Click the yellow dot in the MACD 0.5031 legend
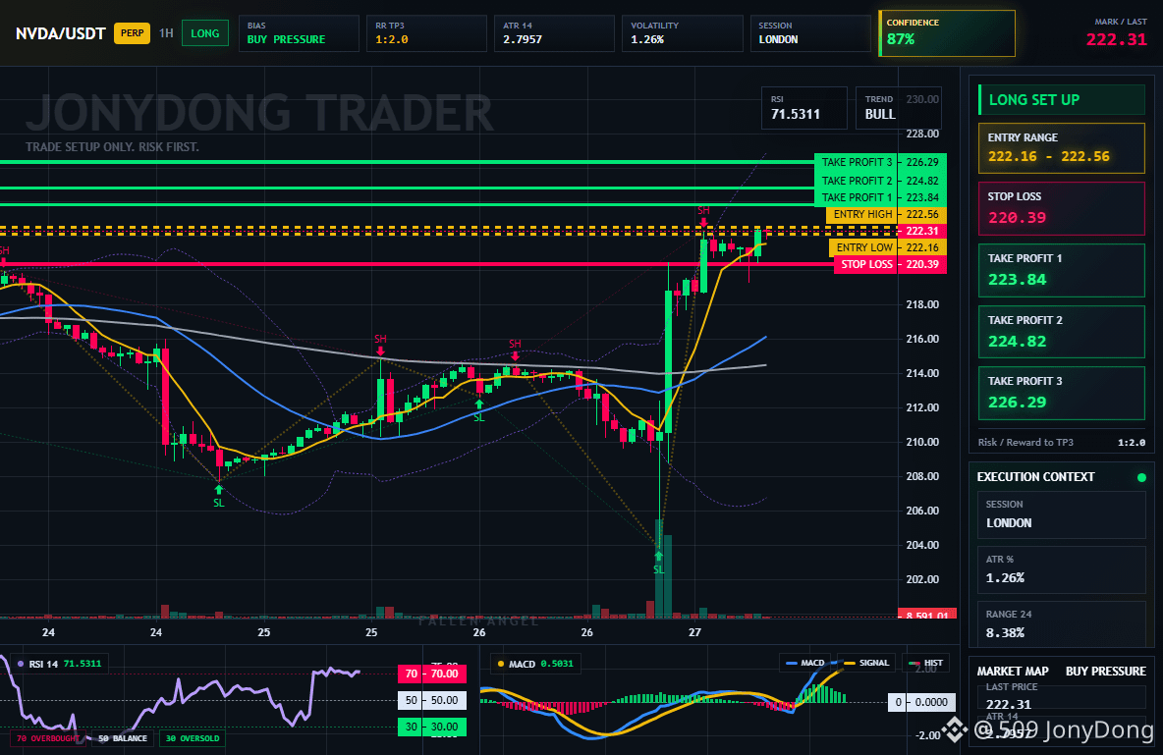Screen dimensions: 1163x755 501,665
